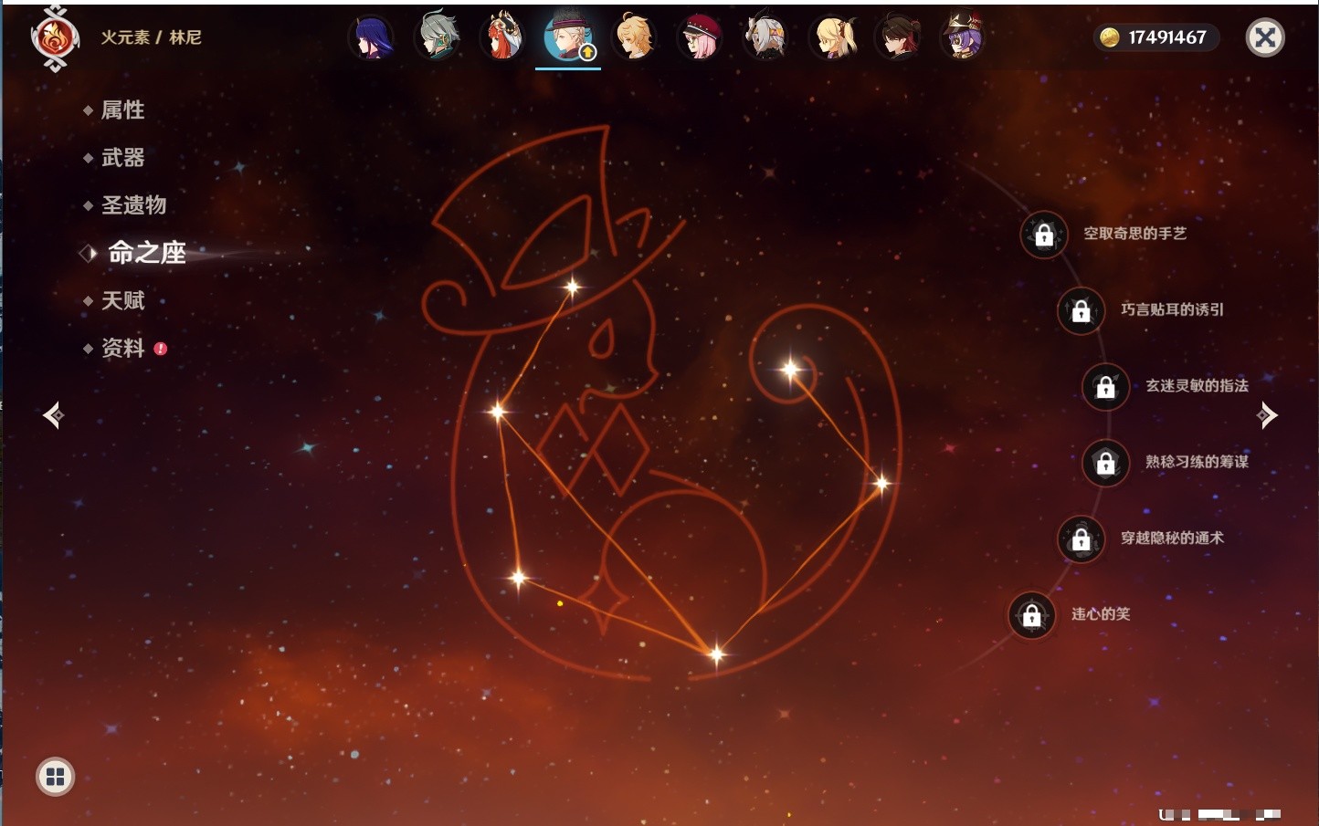Click the 穿越隐秘的通术 constellation label
Image resolution: width=1319 pixels, height=826 pixels.
pos(1172,538)
